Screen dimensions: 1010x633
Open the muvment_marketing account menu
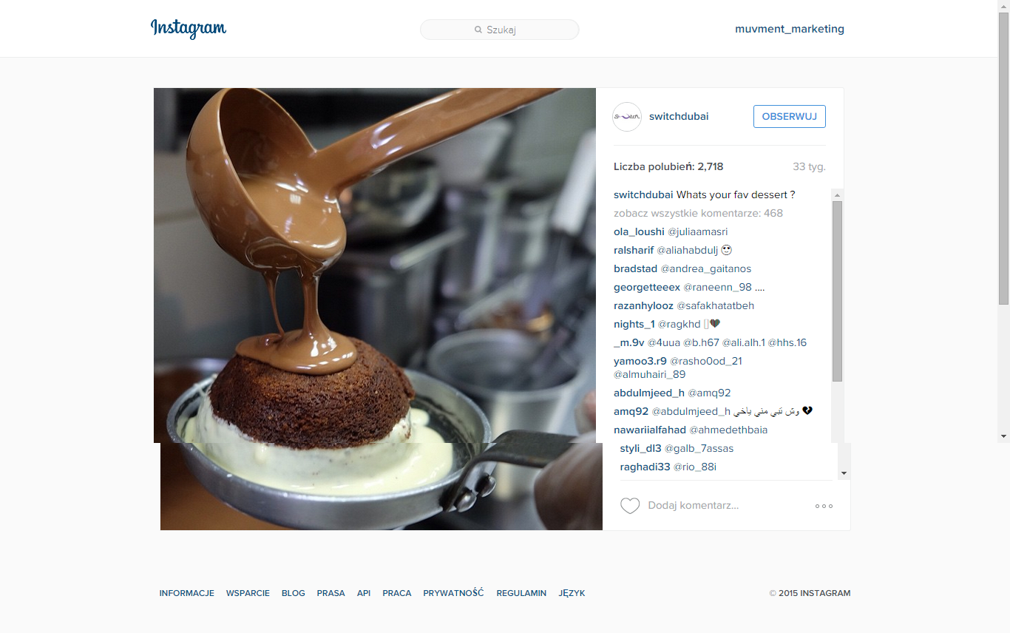pos(790,29)
